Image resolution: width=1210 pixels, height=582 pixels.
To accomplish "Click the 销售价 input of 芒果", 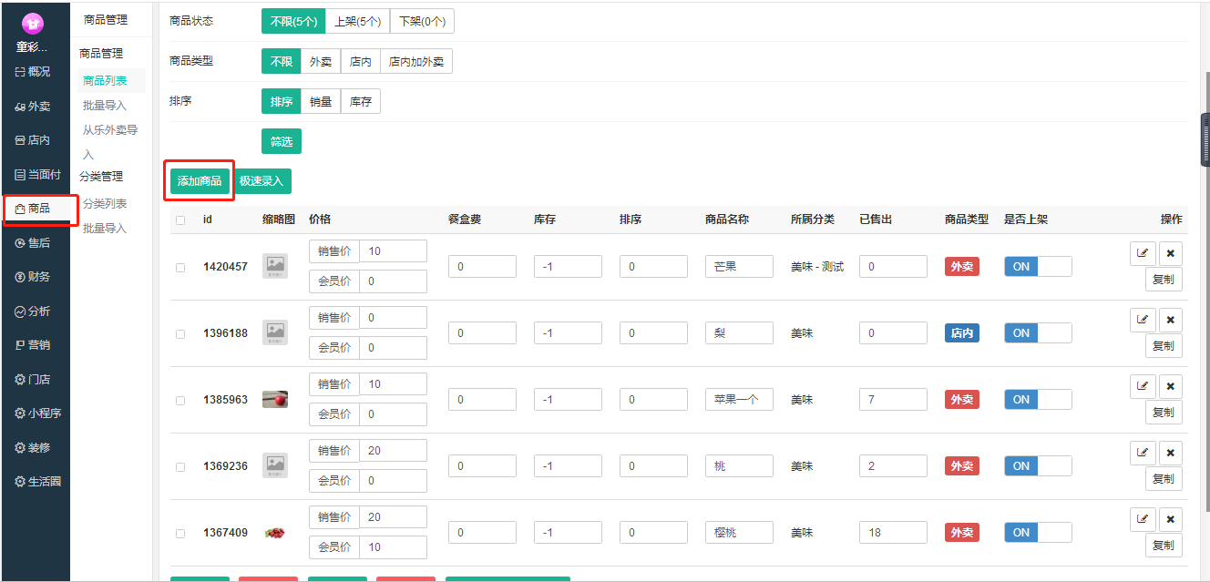I will pos(393,251).
